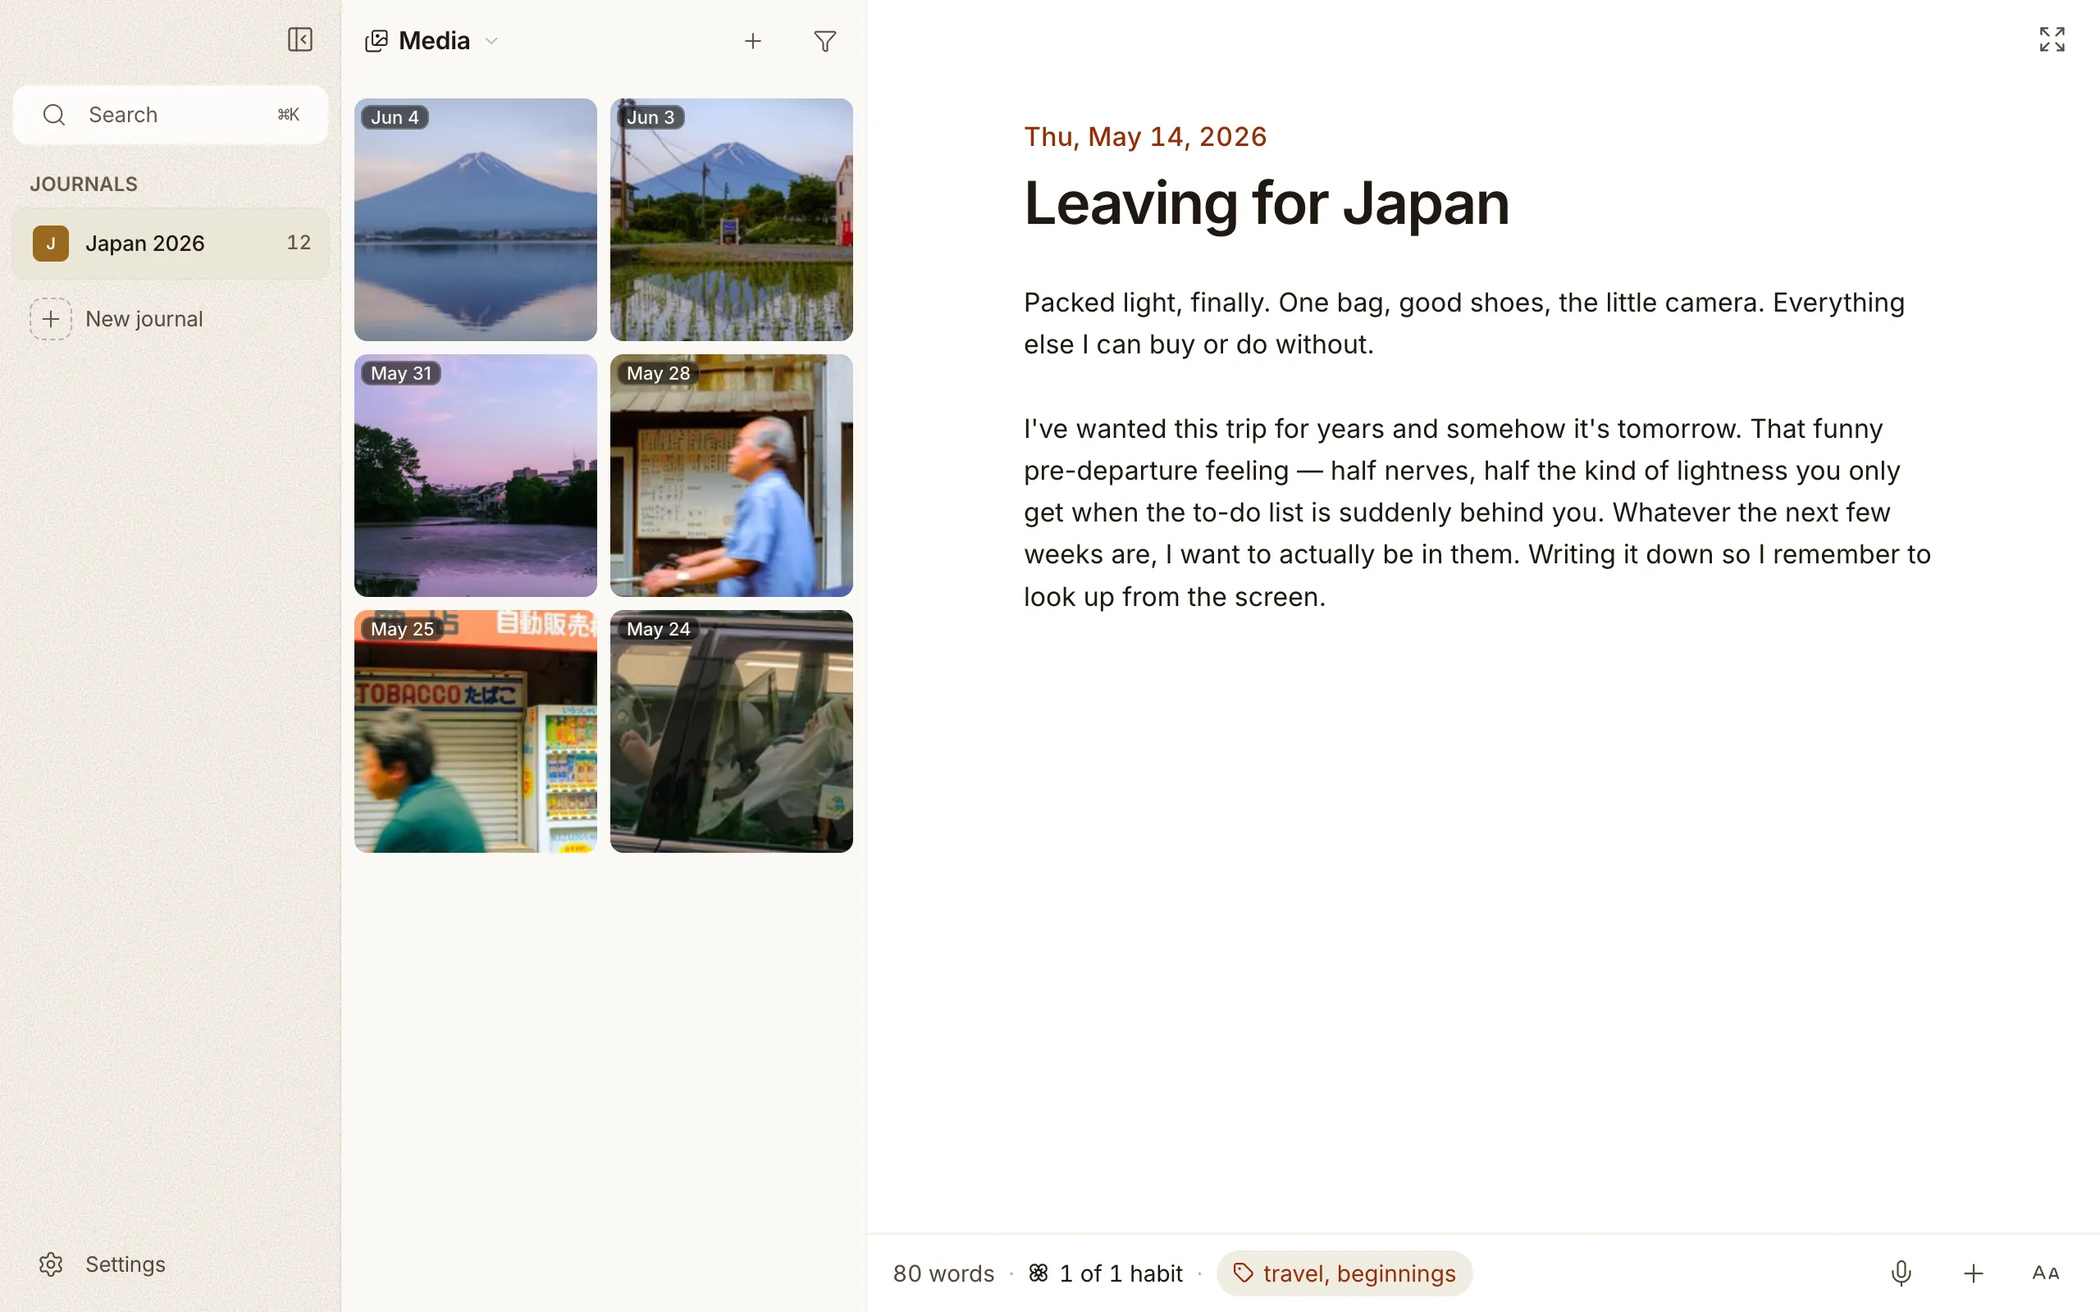Open the May 24 car window photo
The height and width of the screenshot is (1312, 2100).
tap(732, 731)
